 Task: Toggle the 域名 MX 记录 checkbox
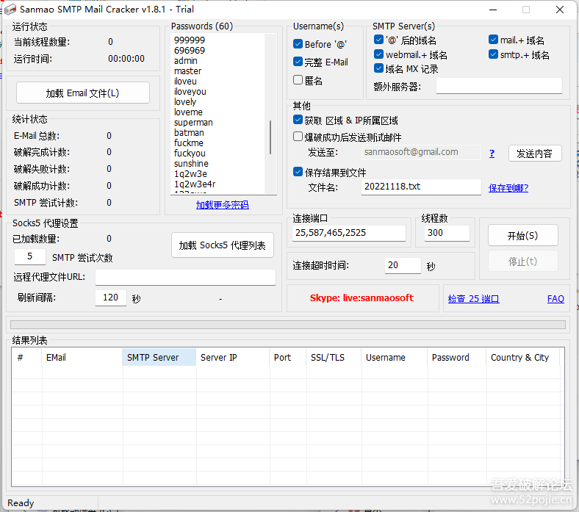[x=379, y=69]
